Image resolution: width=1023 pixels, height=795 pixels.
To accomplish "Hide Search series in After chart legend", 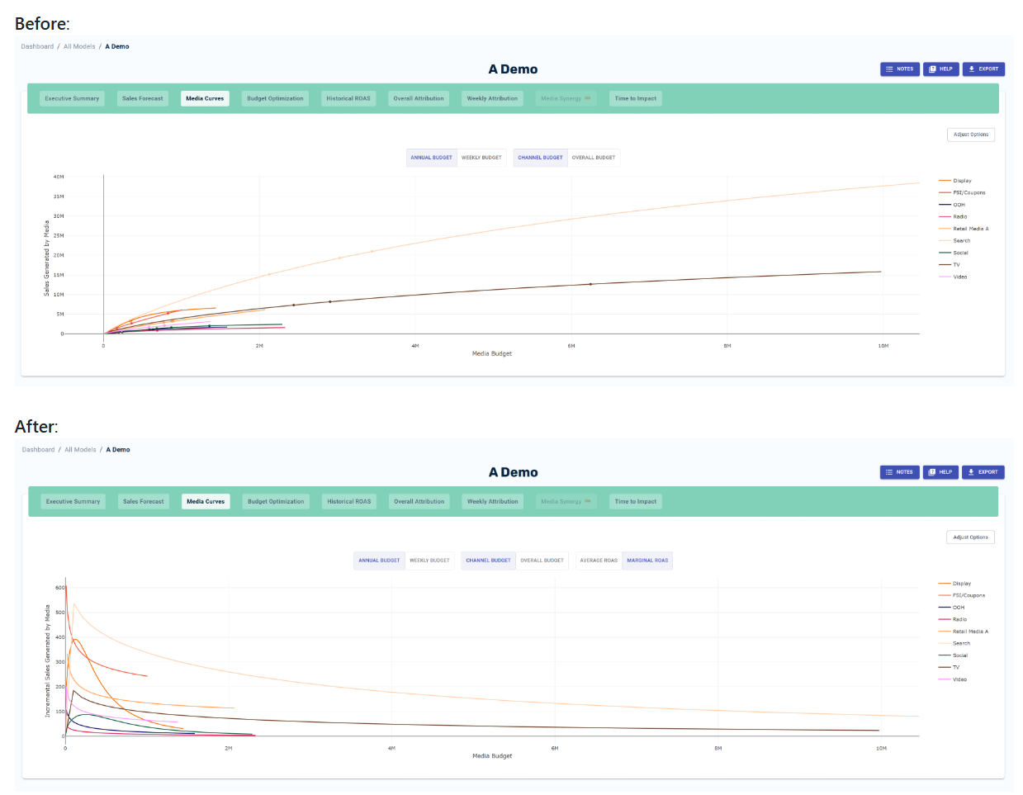I will point(954,643).
